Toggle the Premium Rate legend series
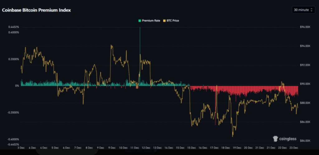Image resolution: width=319 pixels, height=155 pixels. pyautogui.click(x=151, y=21)
